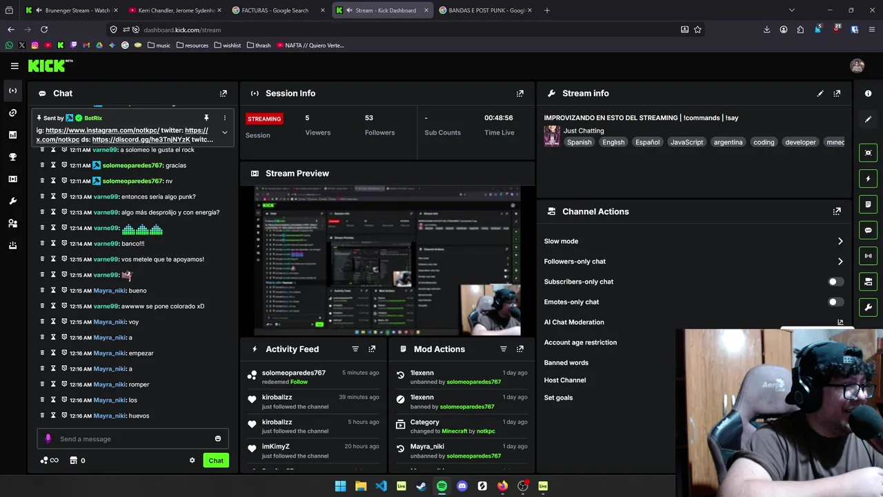The width and height of the screenshot is (883, 497).
Task: Pop out the Stream info panel
Action: (x=837, y=93)
